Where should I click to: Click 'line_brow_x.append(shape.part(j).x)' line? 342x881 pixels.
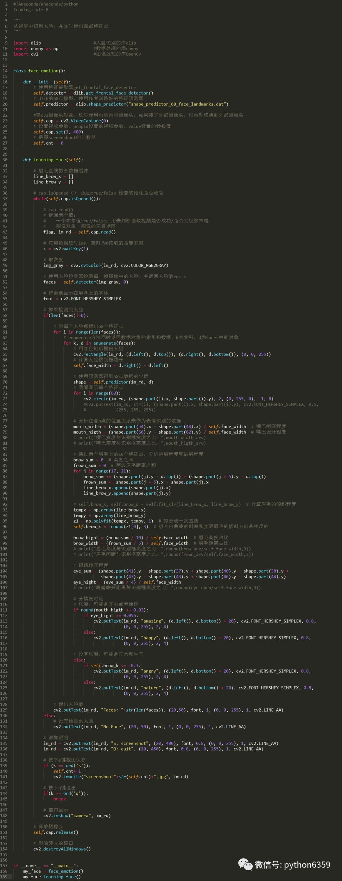(x=127, y=488)
